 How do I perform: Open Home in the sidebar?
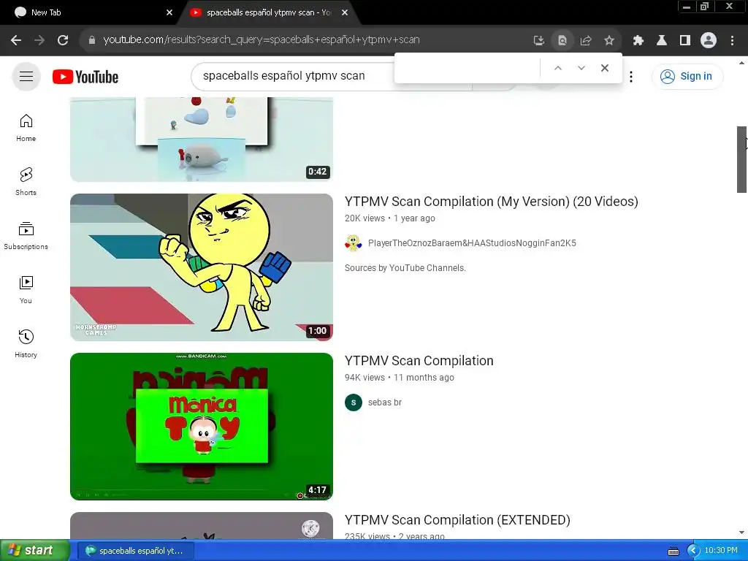pos(26,128)
